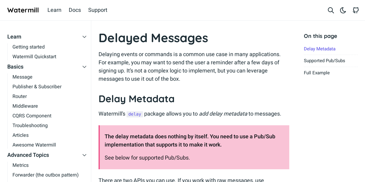The image size is (365, 182).
Task: Open the Support menu item
Action: (98, 10)
